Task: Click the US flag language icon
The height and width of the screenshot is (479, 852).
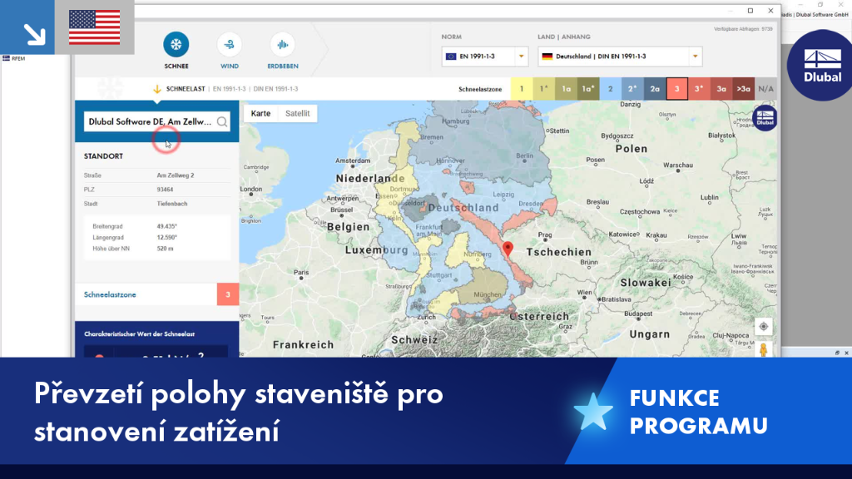Action: 95,27
